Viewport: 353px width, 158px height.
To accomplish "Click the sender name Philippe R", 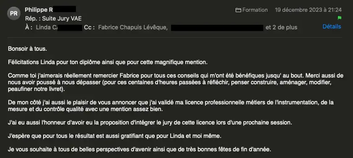I will coord(39,10).
